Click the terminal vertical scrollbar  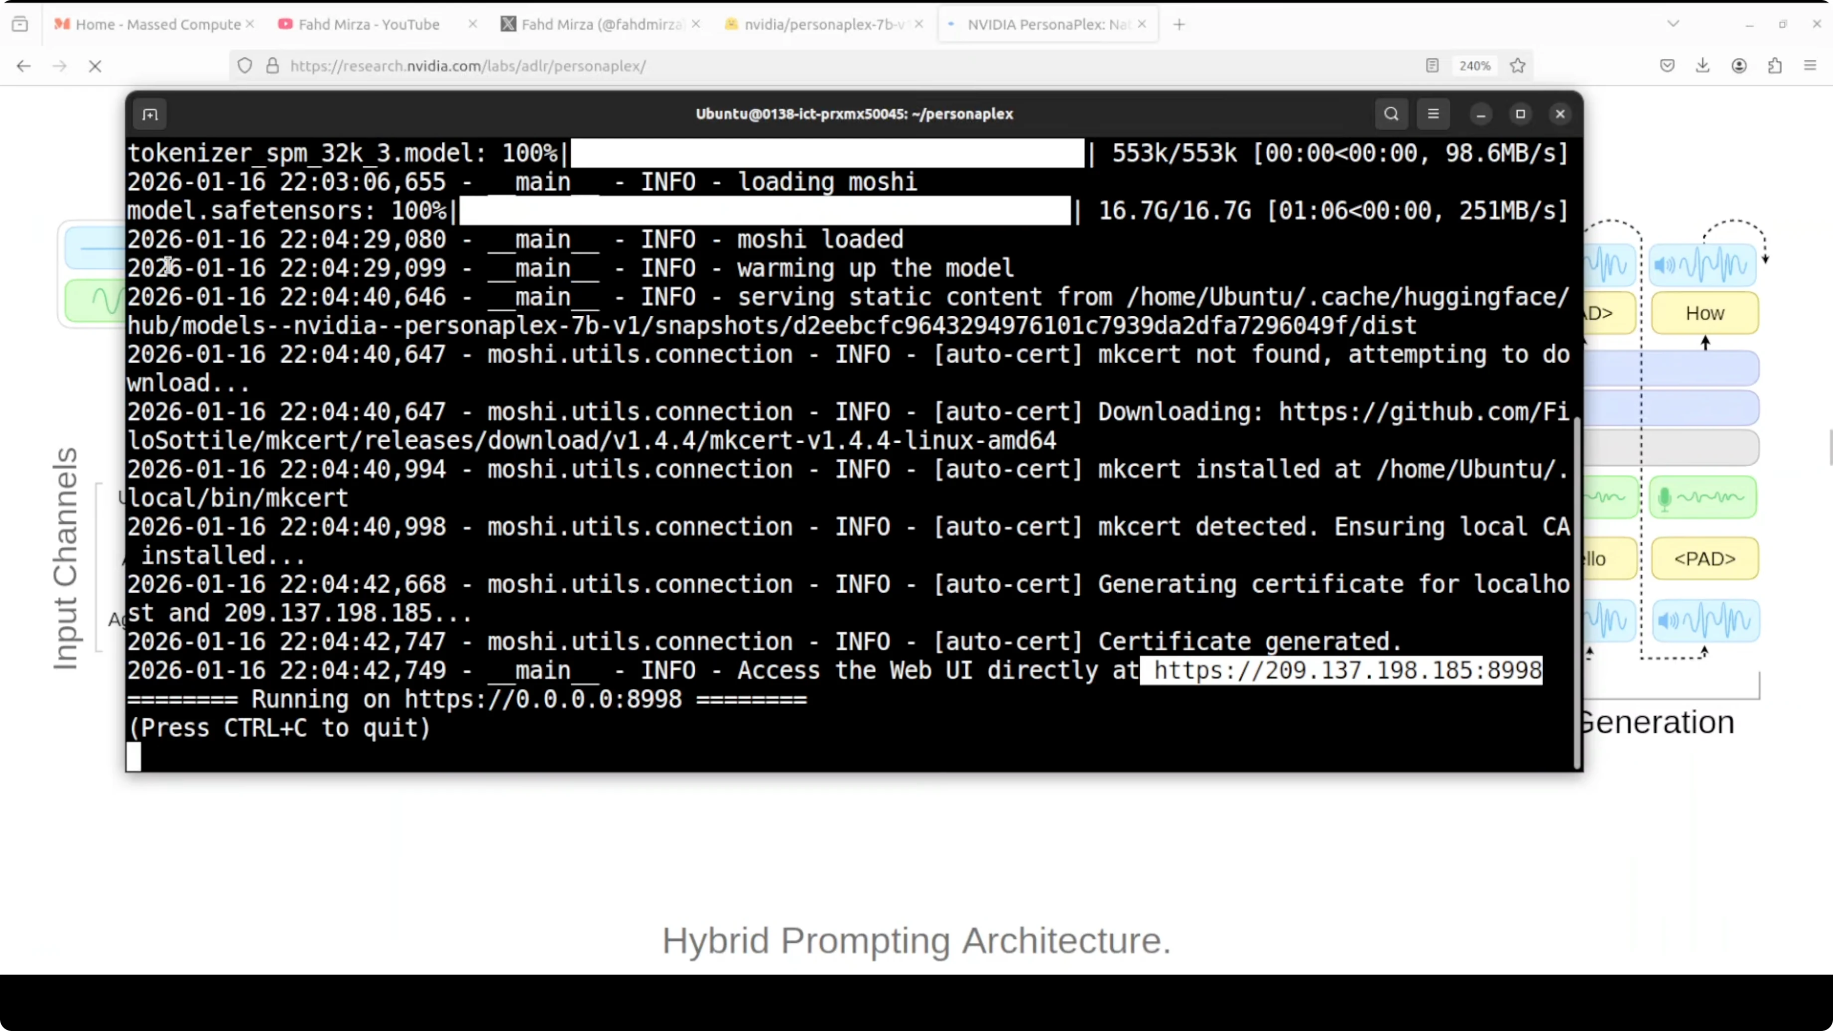pos(1577,591)
